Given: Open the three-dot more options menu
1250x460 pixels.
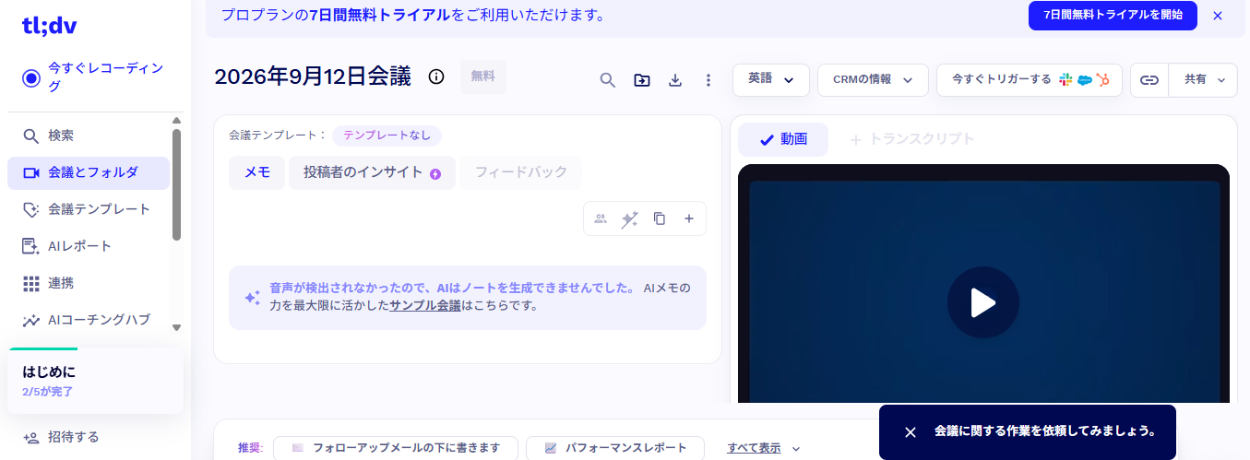Looking at the screenshot, I should pos(708,80).
